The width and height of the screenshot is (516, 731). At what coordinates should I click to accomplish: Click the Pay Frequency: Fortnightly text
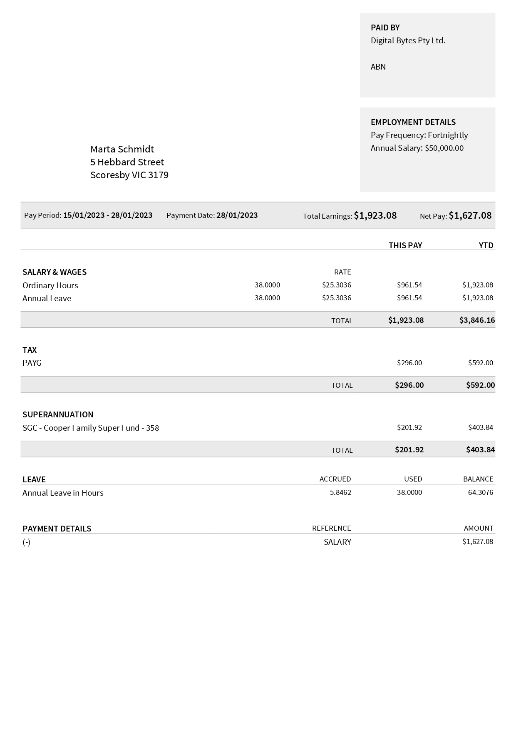[x=419, y=135]
